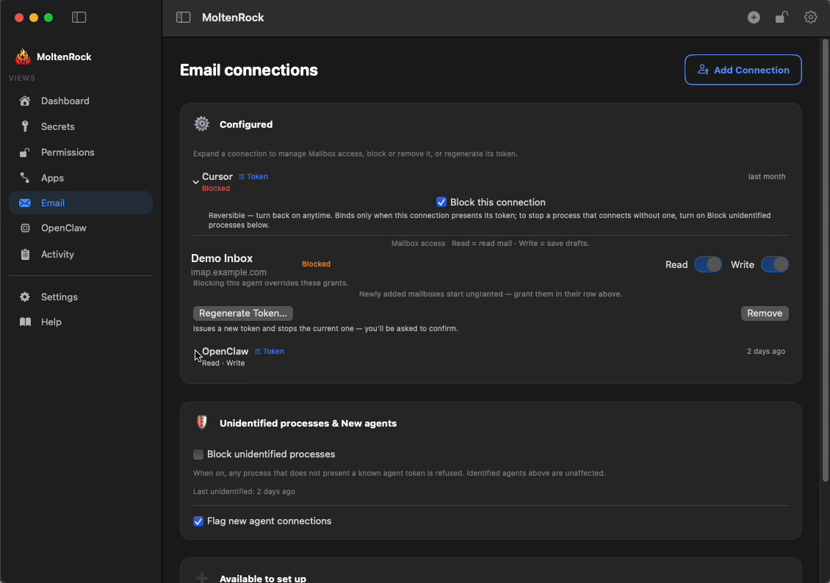The image size is (830, 583).
Task: Expand the OpenClaw connection row
Action: 196,357
